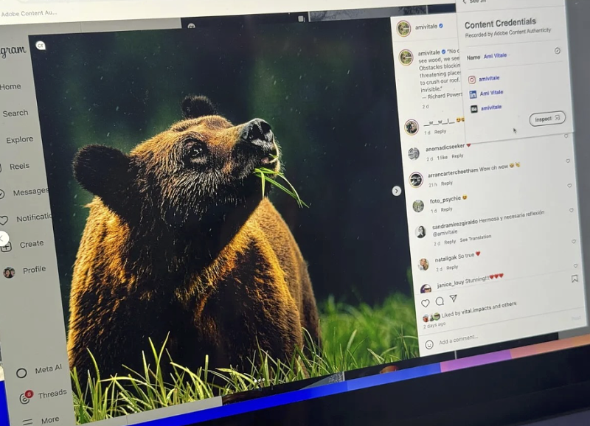The image size is (590, 426).
Task: Click the Instagram icon in Content Credentials
Action: 472,80
